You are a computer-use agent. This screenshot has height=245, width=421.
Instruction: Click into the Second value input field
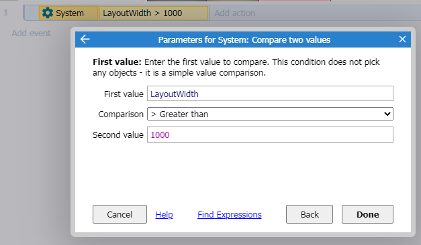[x=270, y=135]
